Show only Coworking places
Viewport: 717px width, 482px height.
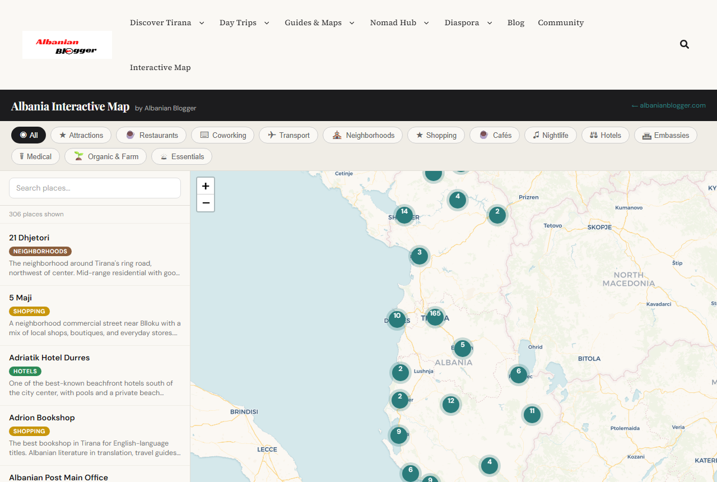pos(222,135)
